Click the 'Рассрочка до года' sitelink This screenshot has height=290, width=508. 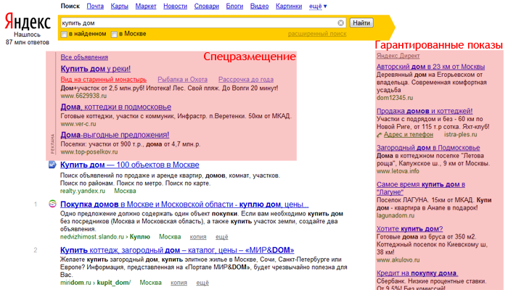pyautogui.click(x=246, y=79)
